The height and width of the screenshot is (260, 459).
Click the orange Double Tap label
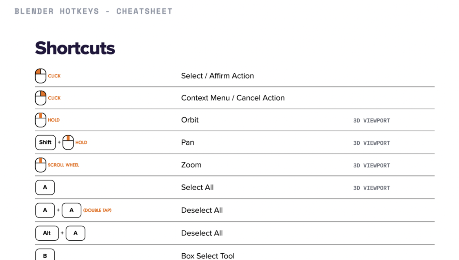point(97,210)
